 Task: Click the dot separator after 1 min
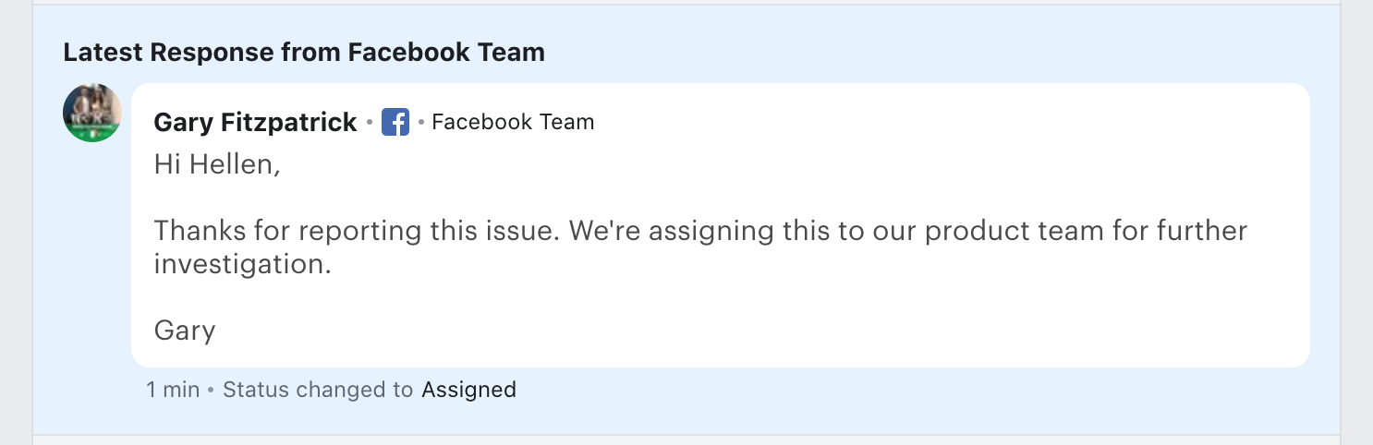coord(212,391)
